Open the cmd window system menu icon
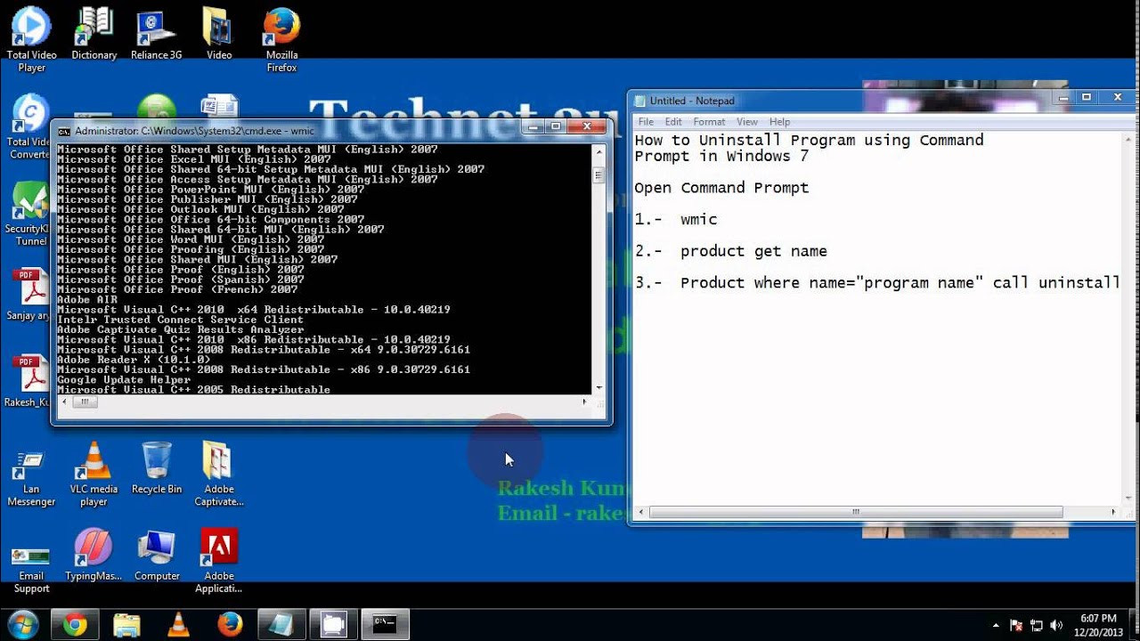 64,131
